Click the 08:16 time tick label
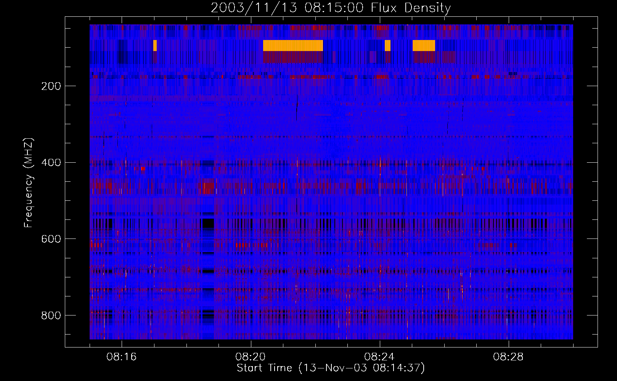Viewport: 617px width, 381px height. pyautogui.click(x=122, y=357)
